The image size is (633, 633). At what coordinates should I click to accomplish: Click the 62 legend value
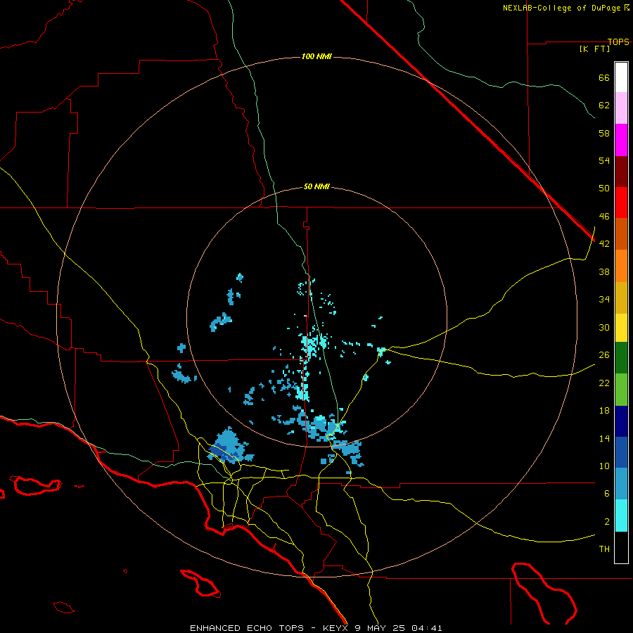(x=604, y=105)
